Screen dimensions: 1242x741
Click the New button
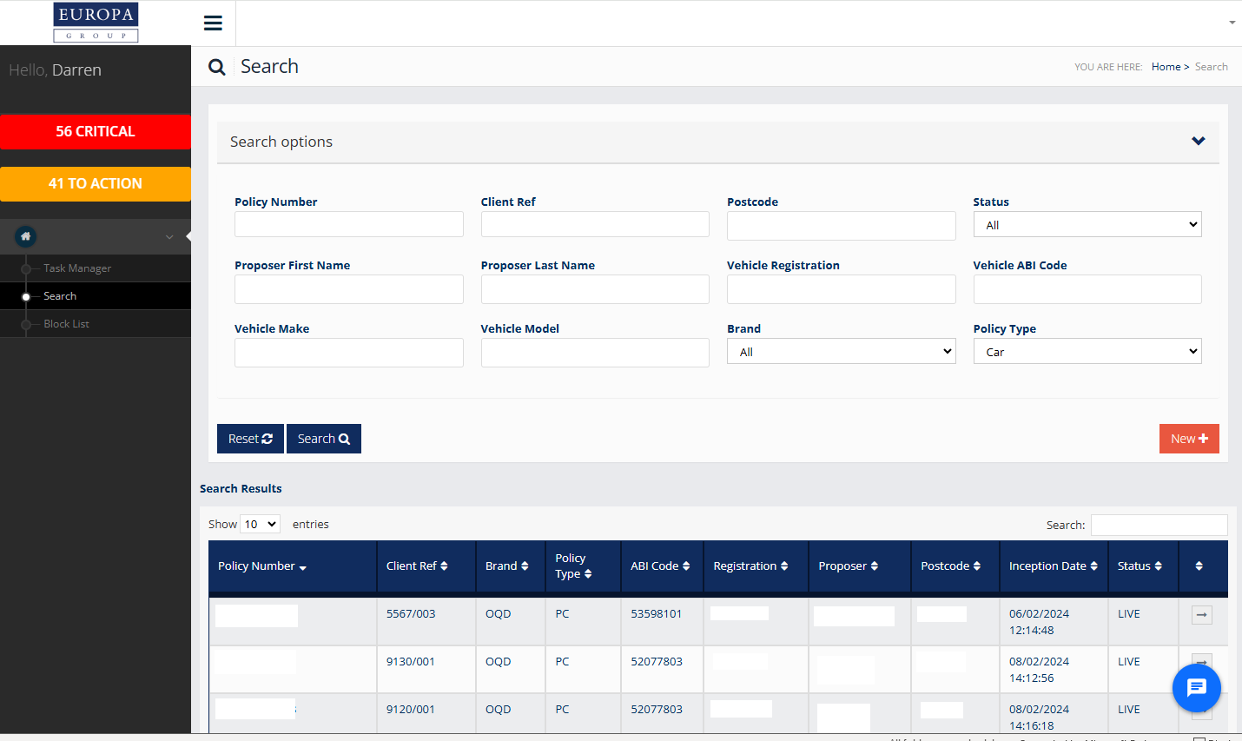pos(1188,439)
